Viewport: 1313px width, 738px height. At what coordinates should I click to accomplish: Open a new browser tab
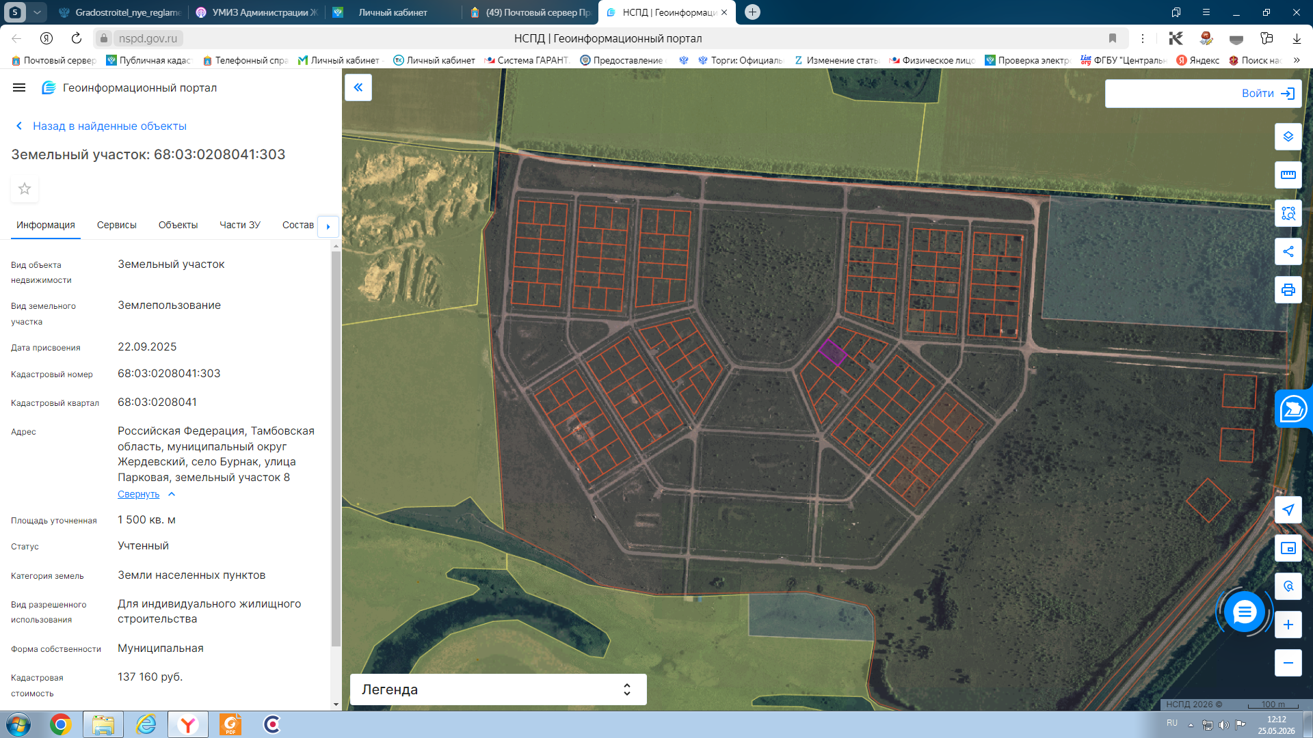tap(752, 12)
